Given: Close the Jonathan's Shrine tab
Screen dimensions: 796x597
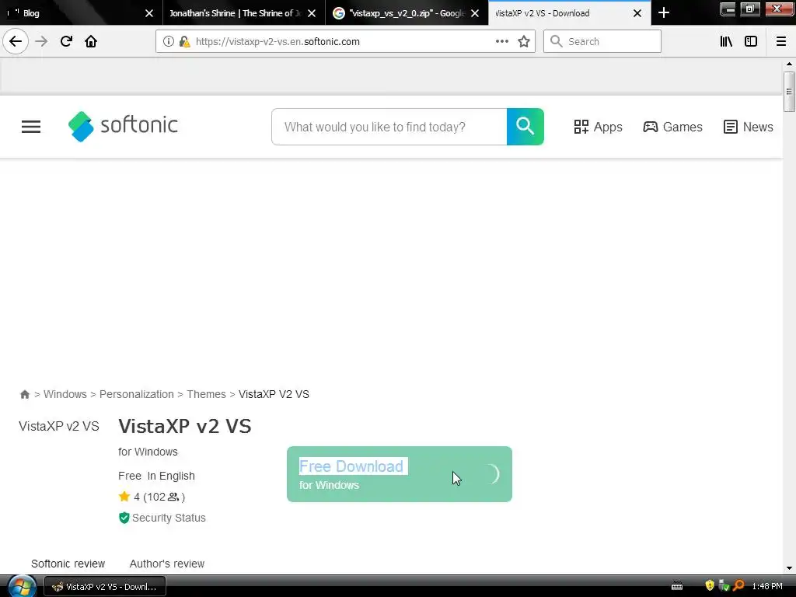Looking at the screenshot, I should pyautogui.click(x=312, y=13).
